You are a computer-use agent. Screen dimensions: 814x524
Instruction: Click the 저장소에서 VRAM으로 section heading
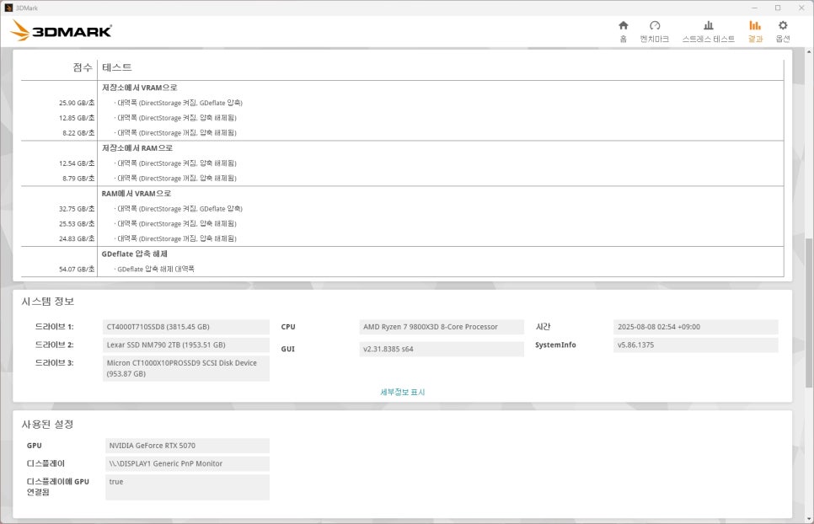(139, 88)
